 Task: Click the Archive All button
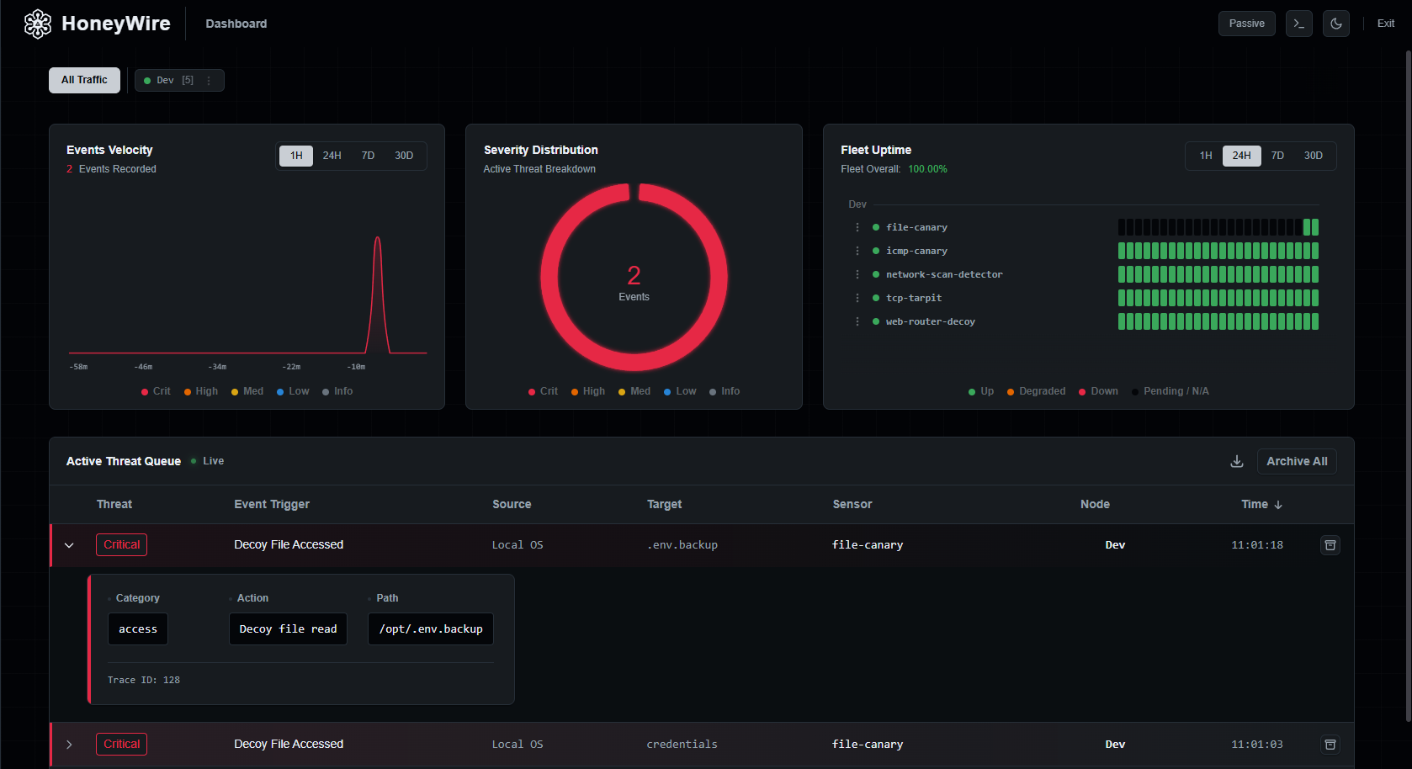click(x=1297, y=461)
